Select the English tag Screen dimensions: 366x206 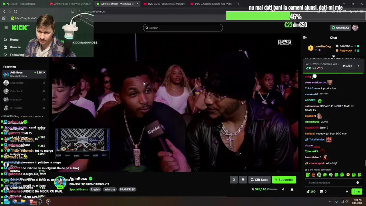tap(95, 189)
